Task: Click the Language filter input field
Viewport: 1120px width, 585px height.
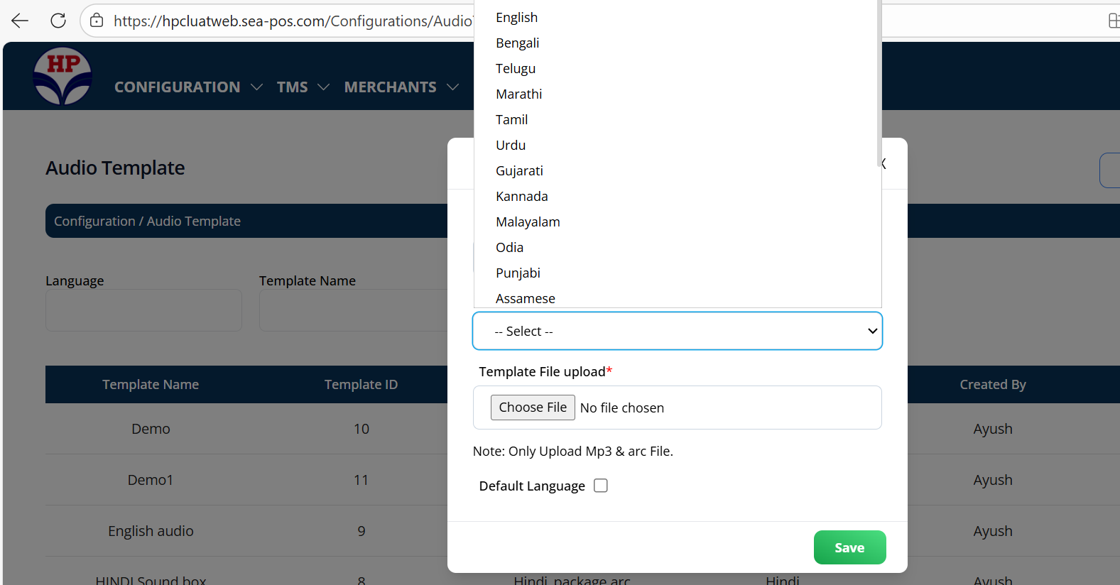Action: pos(143,310)
